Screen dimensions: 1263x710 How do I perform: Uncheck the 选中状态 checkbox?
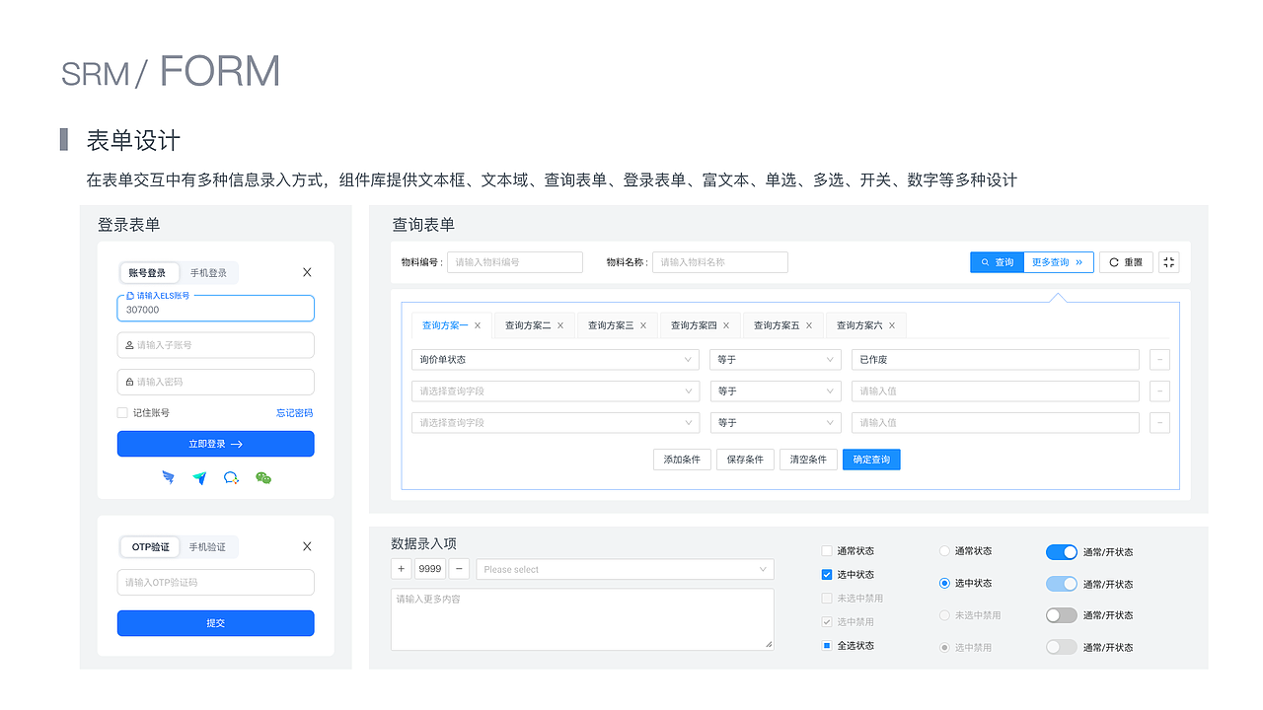point(825,574)
